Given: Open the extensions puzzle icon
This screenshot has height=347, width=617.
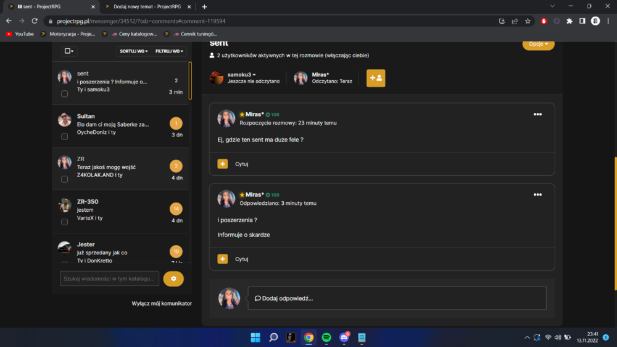Looking at the screenshot, I should click(x=569, y=21).
